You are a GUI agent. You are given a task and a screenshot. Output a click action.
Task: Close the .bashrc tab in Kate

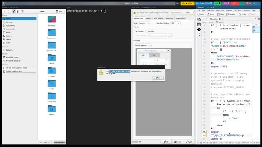[x=220, y=19]
